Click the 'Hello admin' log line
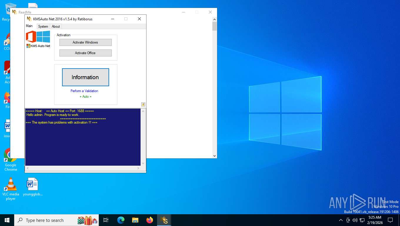400x226 pixels. (x=53, y=115)
